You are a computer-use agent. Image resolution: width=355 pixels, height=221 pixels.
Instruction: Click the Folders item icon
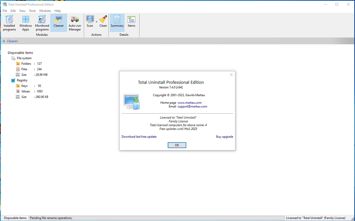click(18, 64)
